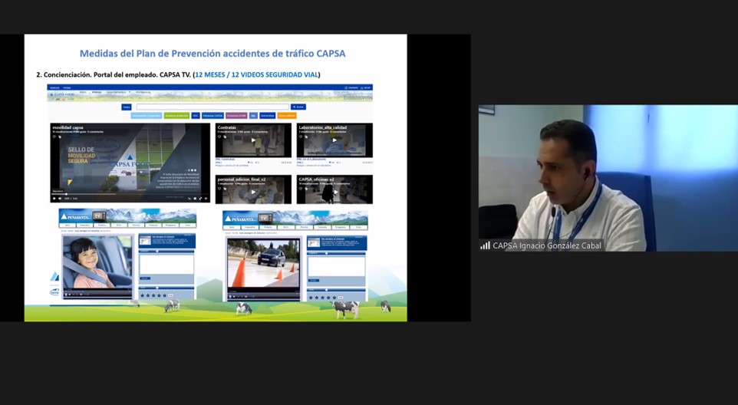
Task: Select the orange category filter tag
Action: coord(286,116)
